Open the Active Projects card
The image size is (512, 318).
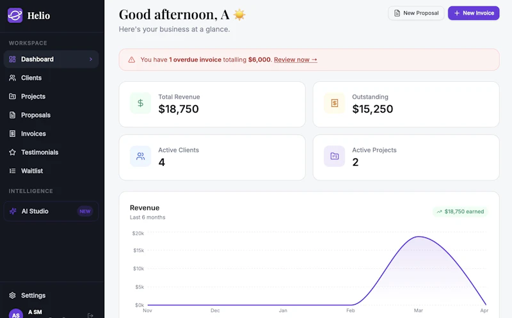[x=406, y=157]
